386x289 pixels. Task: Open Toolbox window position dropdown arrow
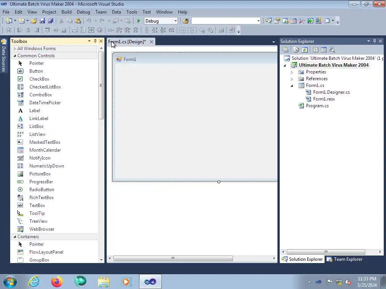tap(89, 41)
